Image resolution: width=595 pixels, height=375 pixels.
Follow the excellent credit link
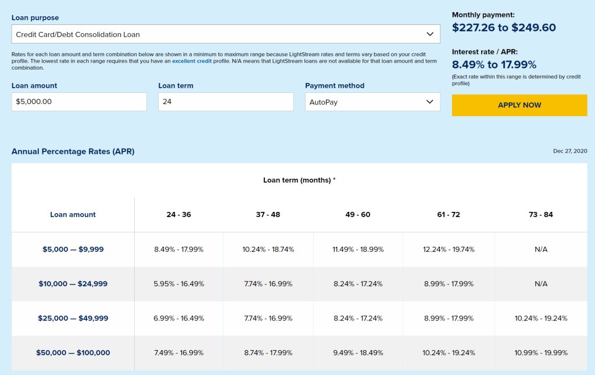coord(191,61)
